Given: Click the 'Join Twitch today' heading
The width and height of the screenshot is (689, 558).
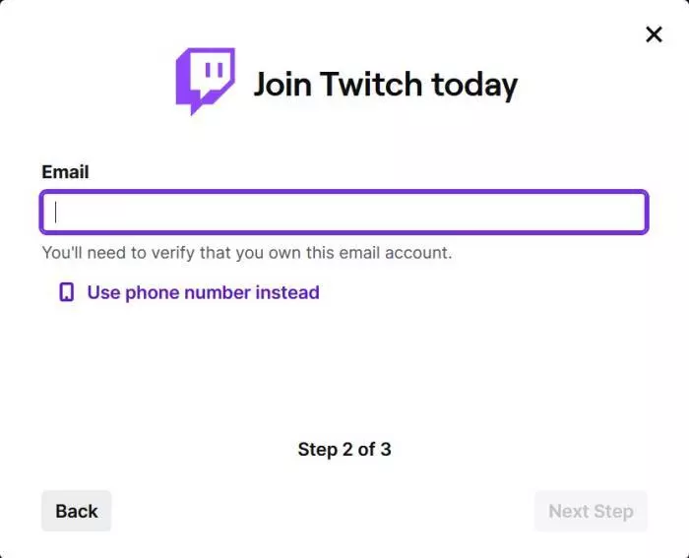Looking at the screenshot, I should coord(385,84).
